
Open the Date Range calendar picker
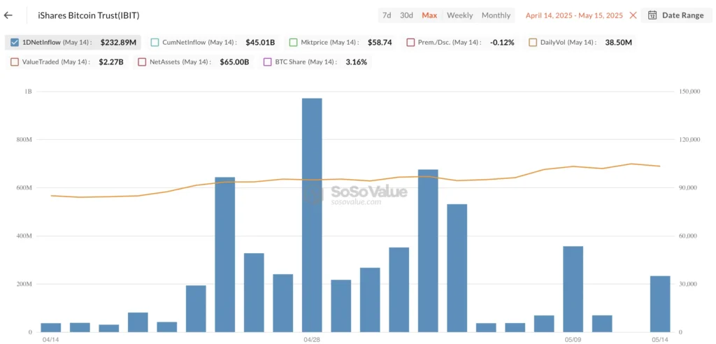point(676,15)
